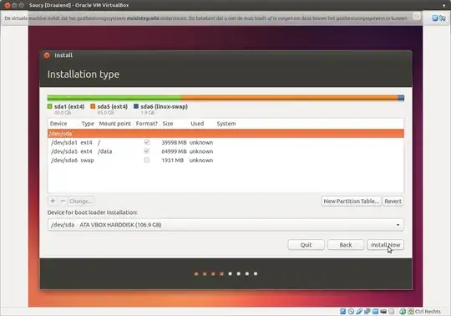Click the 'sda5 (ext4)' legend label
The height and width of the screenshot is (316, 451).
113,106
